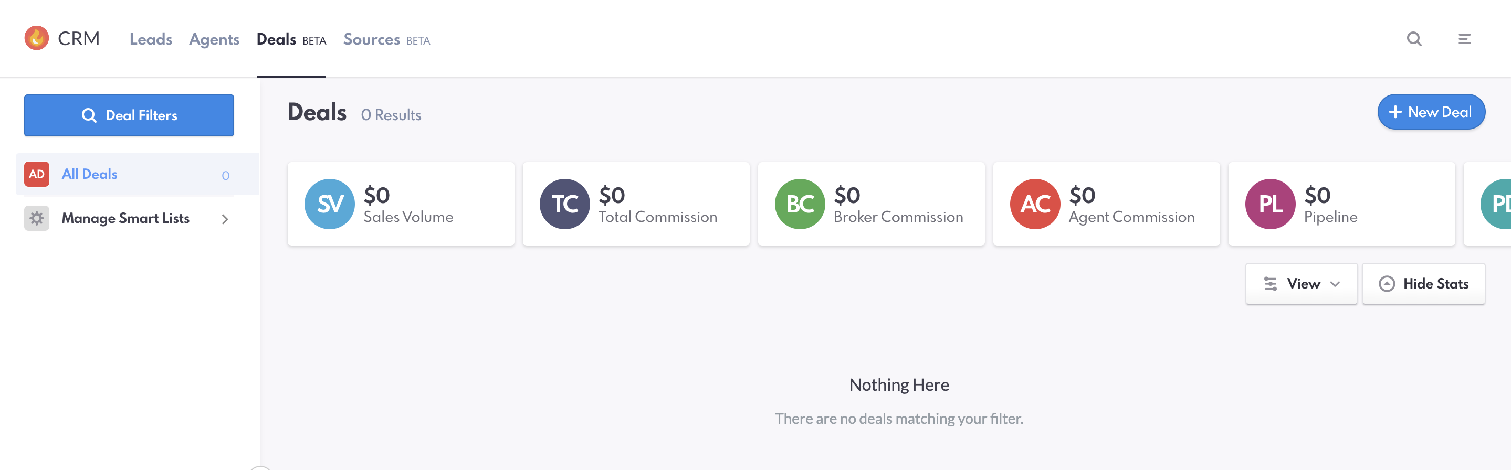
Task: Switch to the Leads tab
Action: pyautogui.click(x=151, y=39)
